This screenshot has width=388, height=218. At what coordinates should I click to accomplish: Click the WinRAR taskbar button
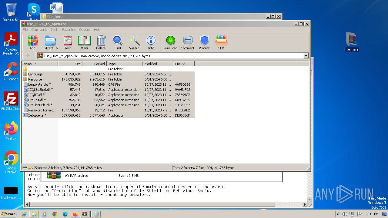click(85, 214)
